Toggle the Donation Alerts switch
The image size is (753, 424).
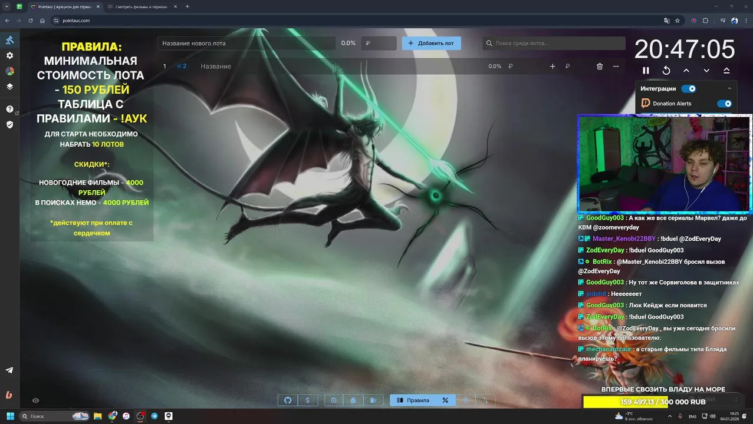(724, 104)
